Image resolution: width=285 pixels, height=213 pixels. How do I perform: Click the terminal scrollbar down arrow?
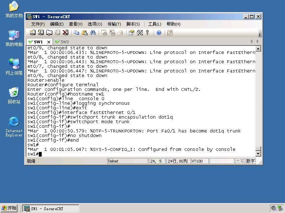point(258,154)
